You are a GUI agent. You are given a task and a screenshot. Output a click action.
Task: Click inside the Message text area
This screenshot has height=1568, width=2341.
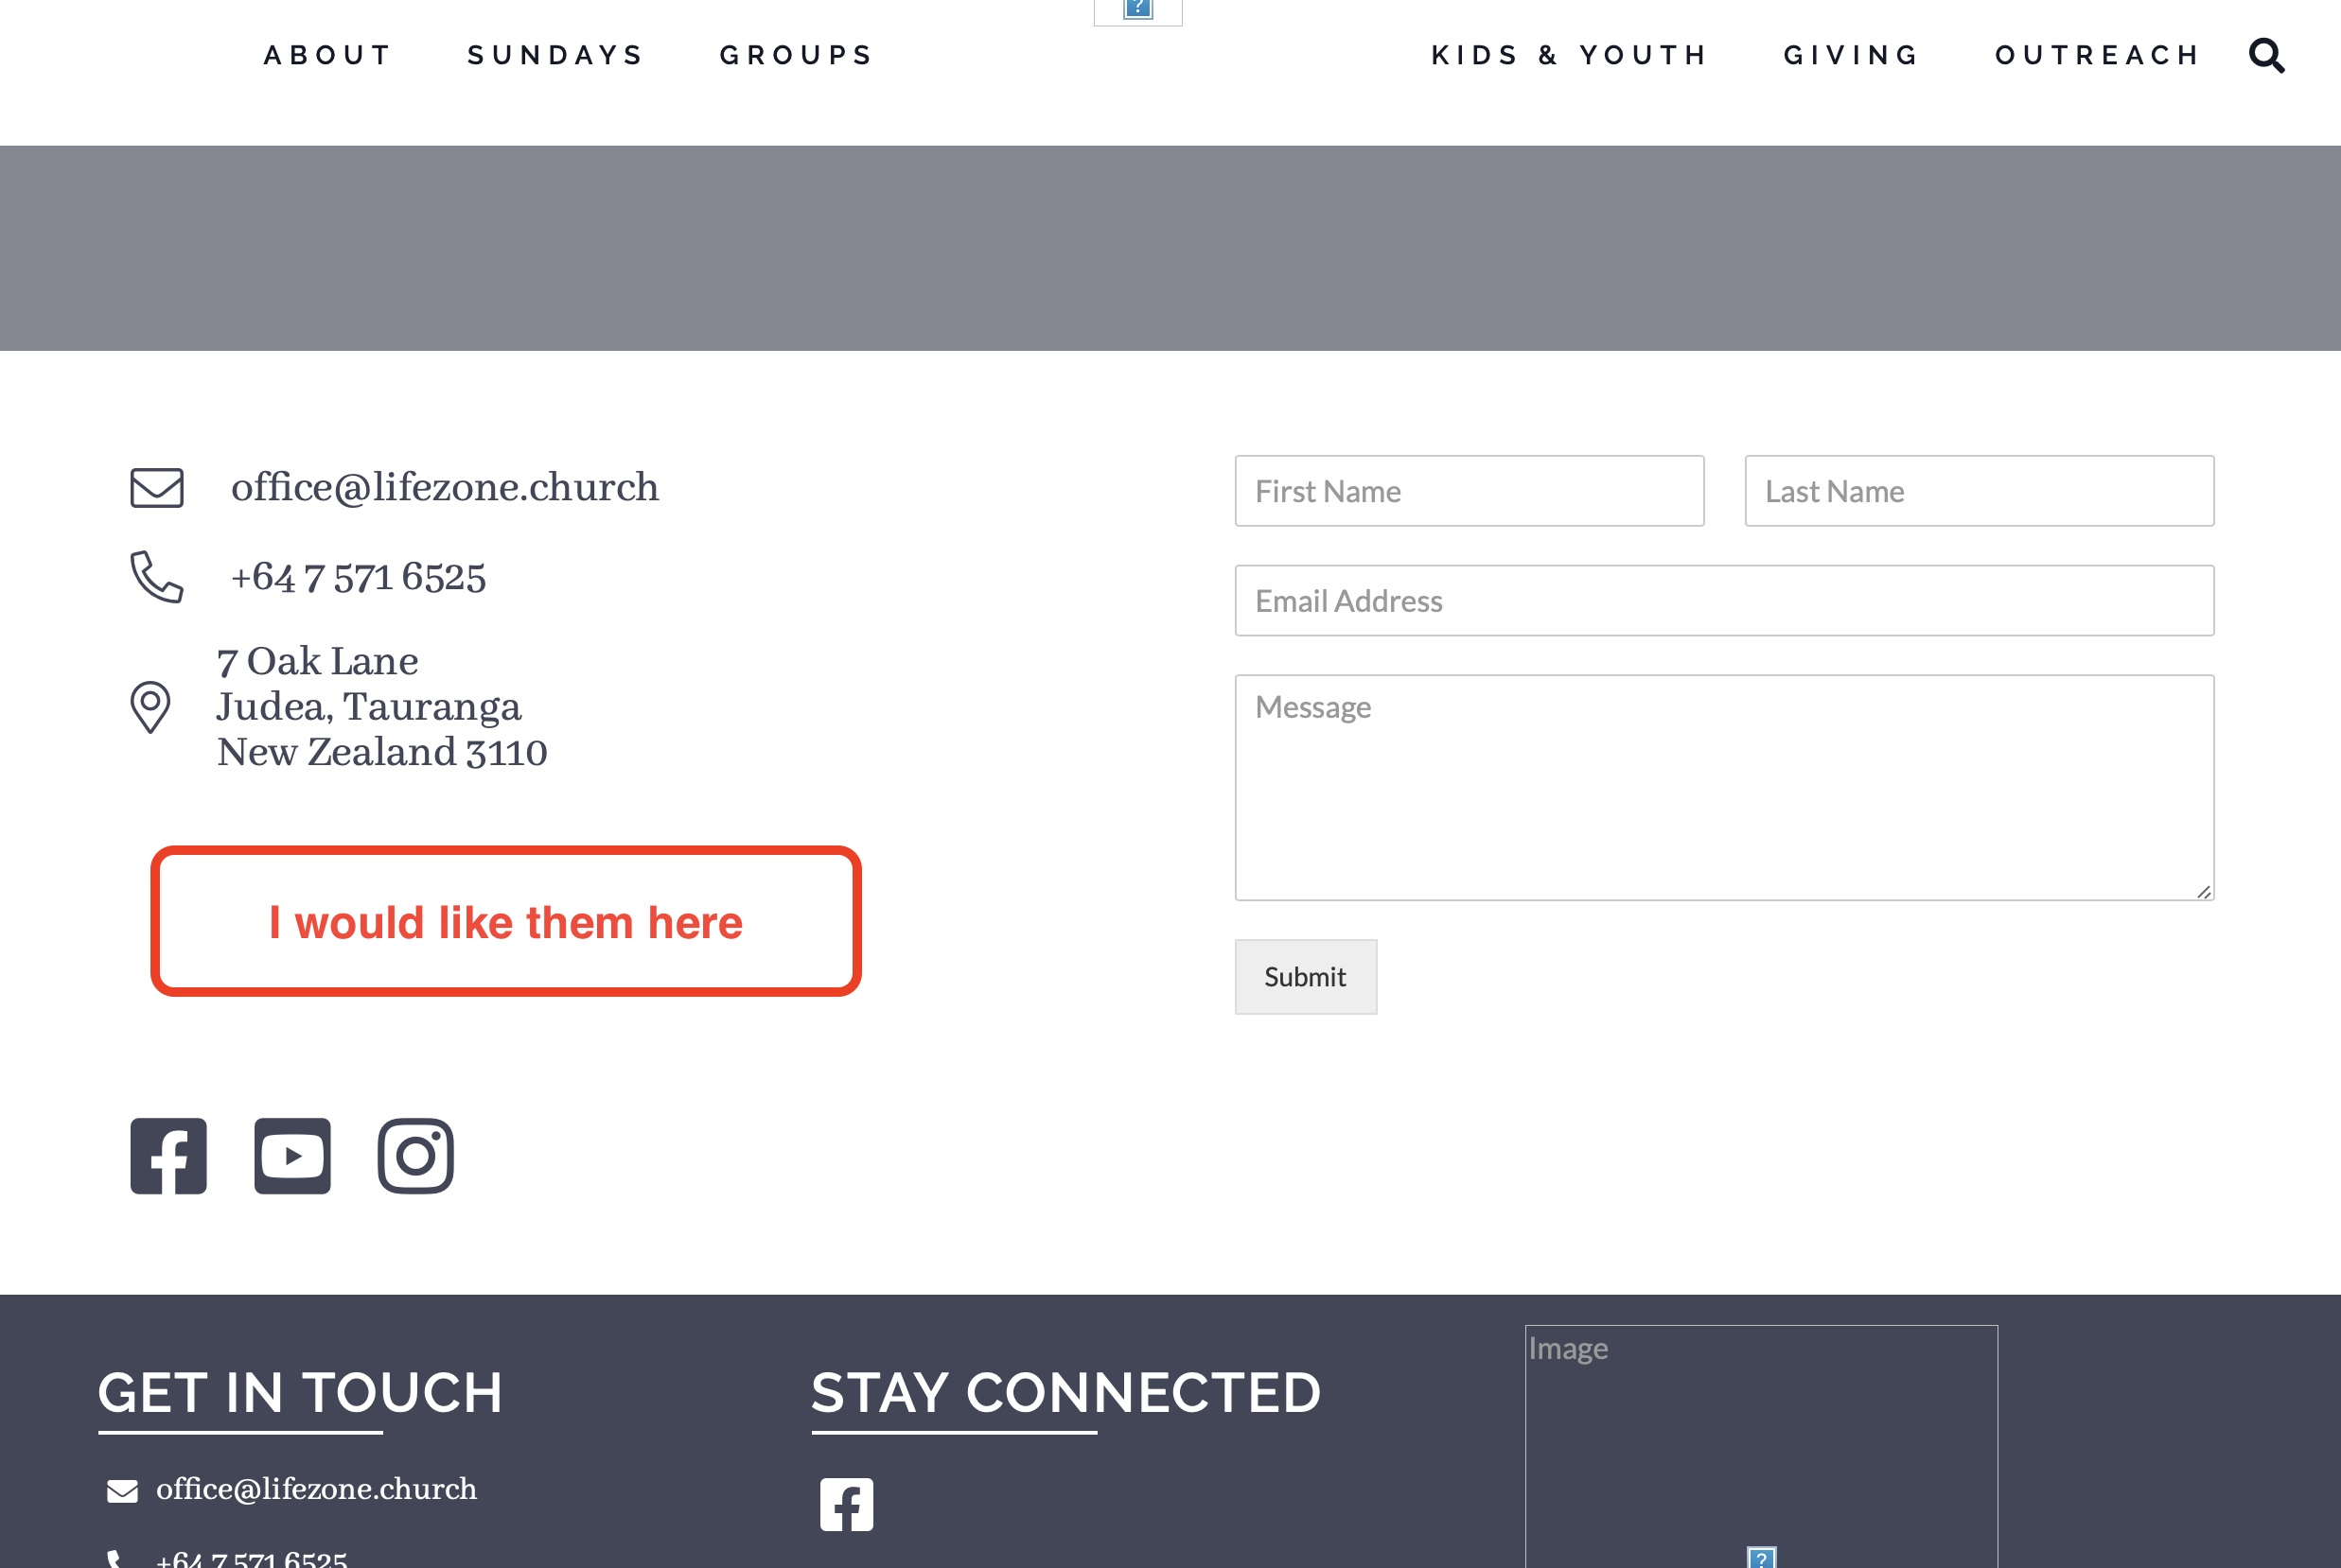[x=1725, y=788]
